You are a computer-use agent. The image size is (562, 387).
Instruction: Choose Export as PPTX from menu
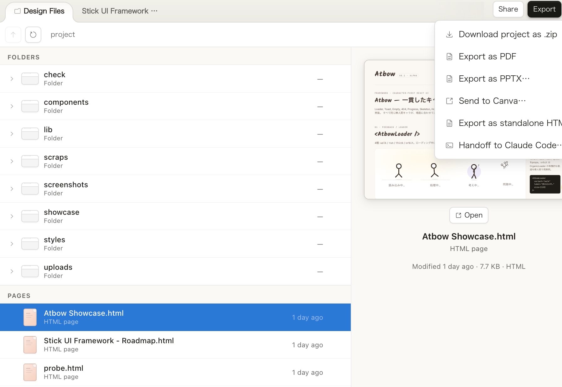tap(494, 79)
